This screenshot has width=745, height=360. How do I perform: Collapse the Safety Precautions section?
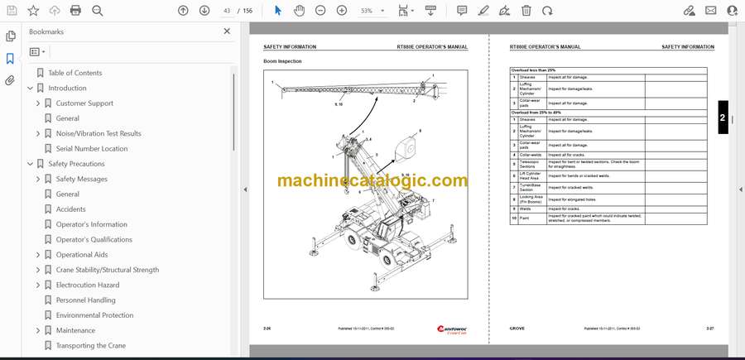tap(31, 164)
